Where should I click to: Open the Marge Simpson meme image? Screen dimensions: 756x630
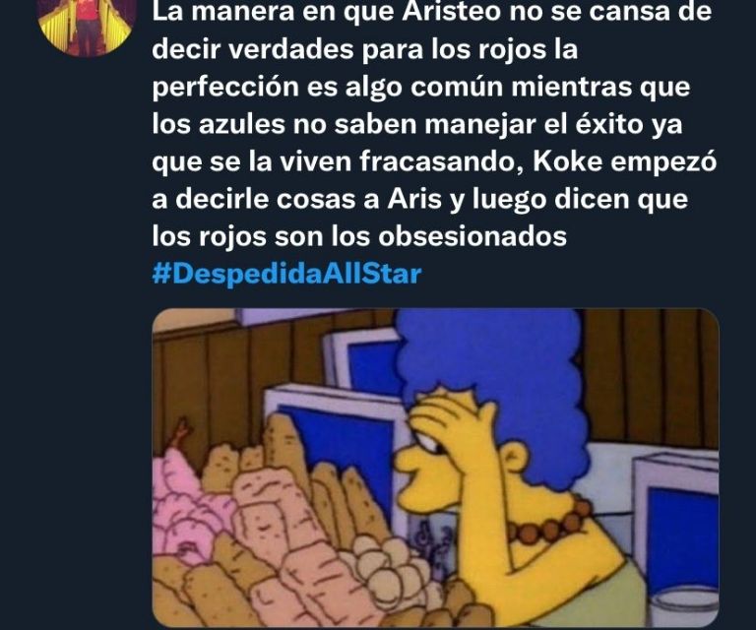pos(435,468)
